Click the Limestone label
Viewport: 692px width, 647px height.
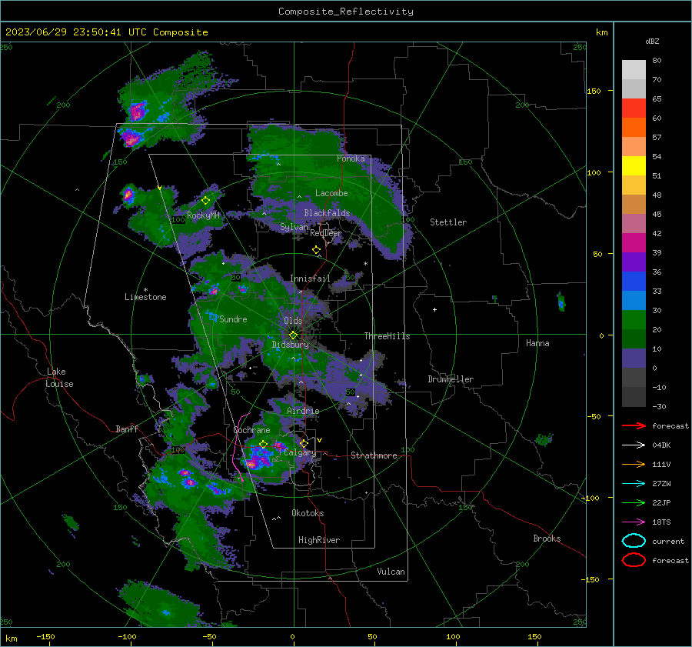145,297
